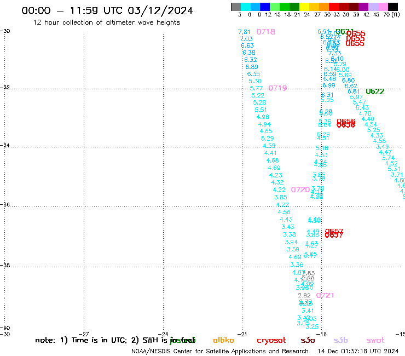
Task: Click the cyan swatch in the color legend
Action: 246,7
